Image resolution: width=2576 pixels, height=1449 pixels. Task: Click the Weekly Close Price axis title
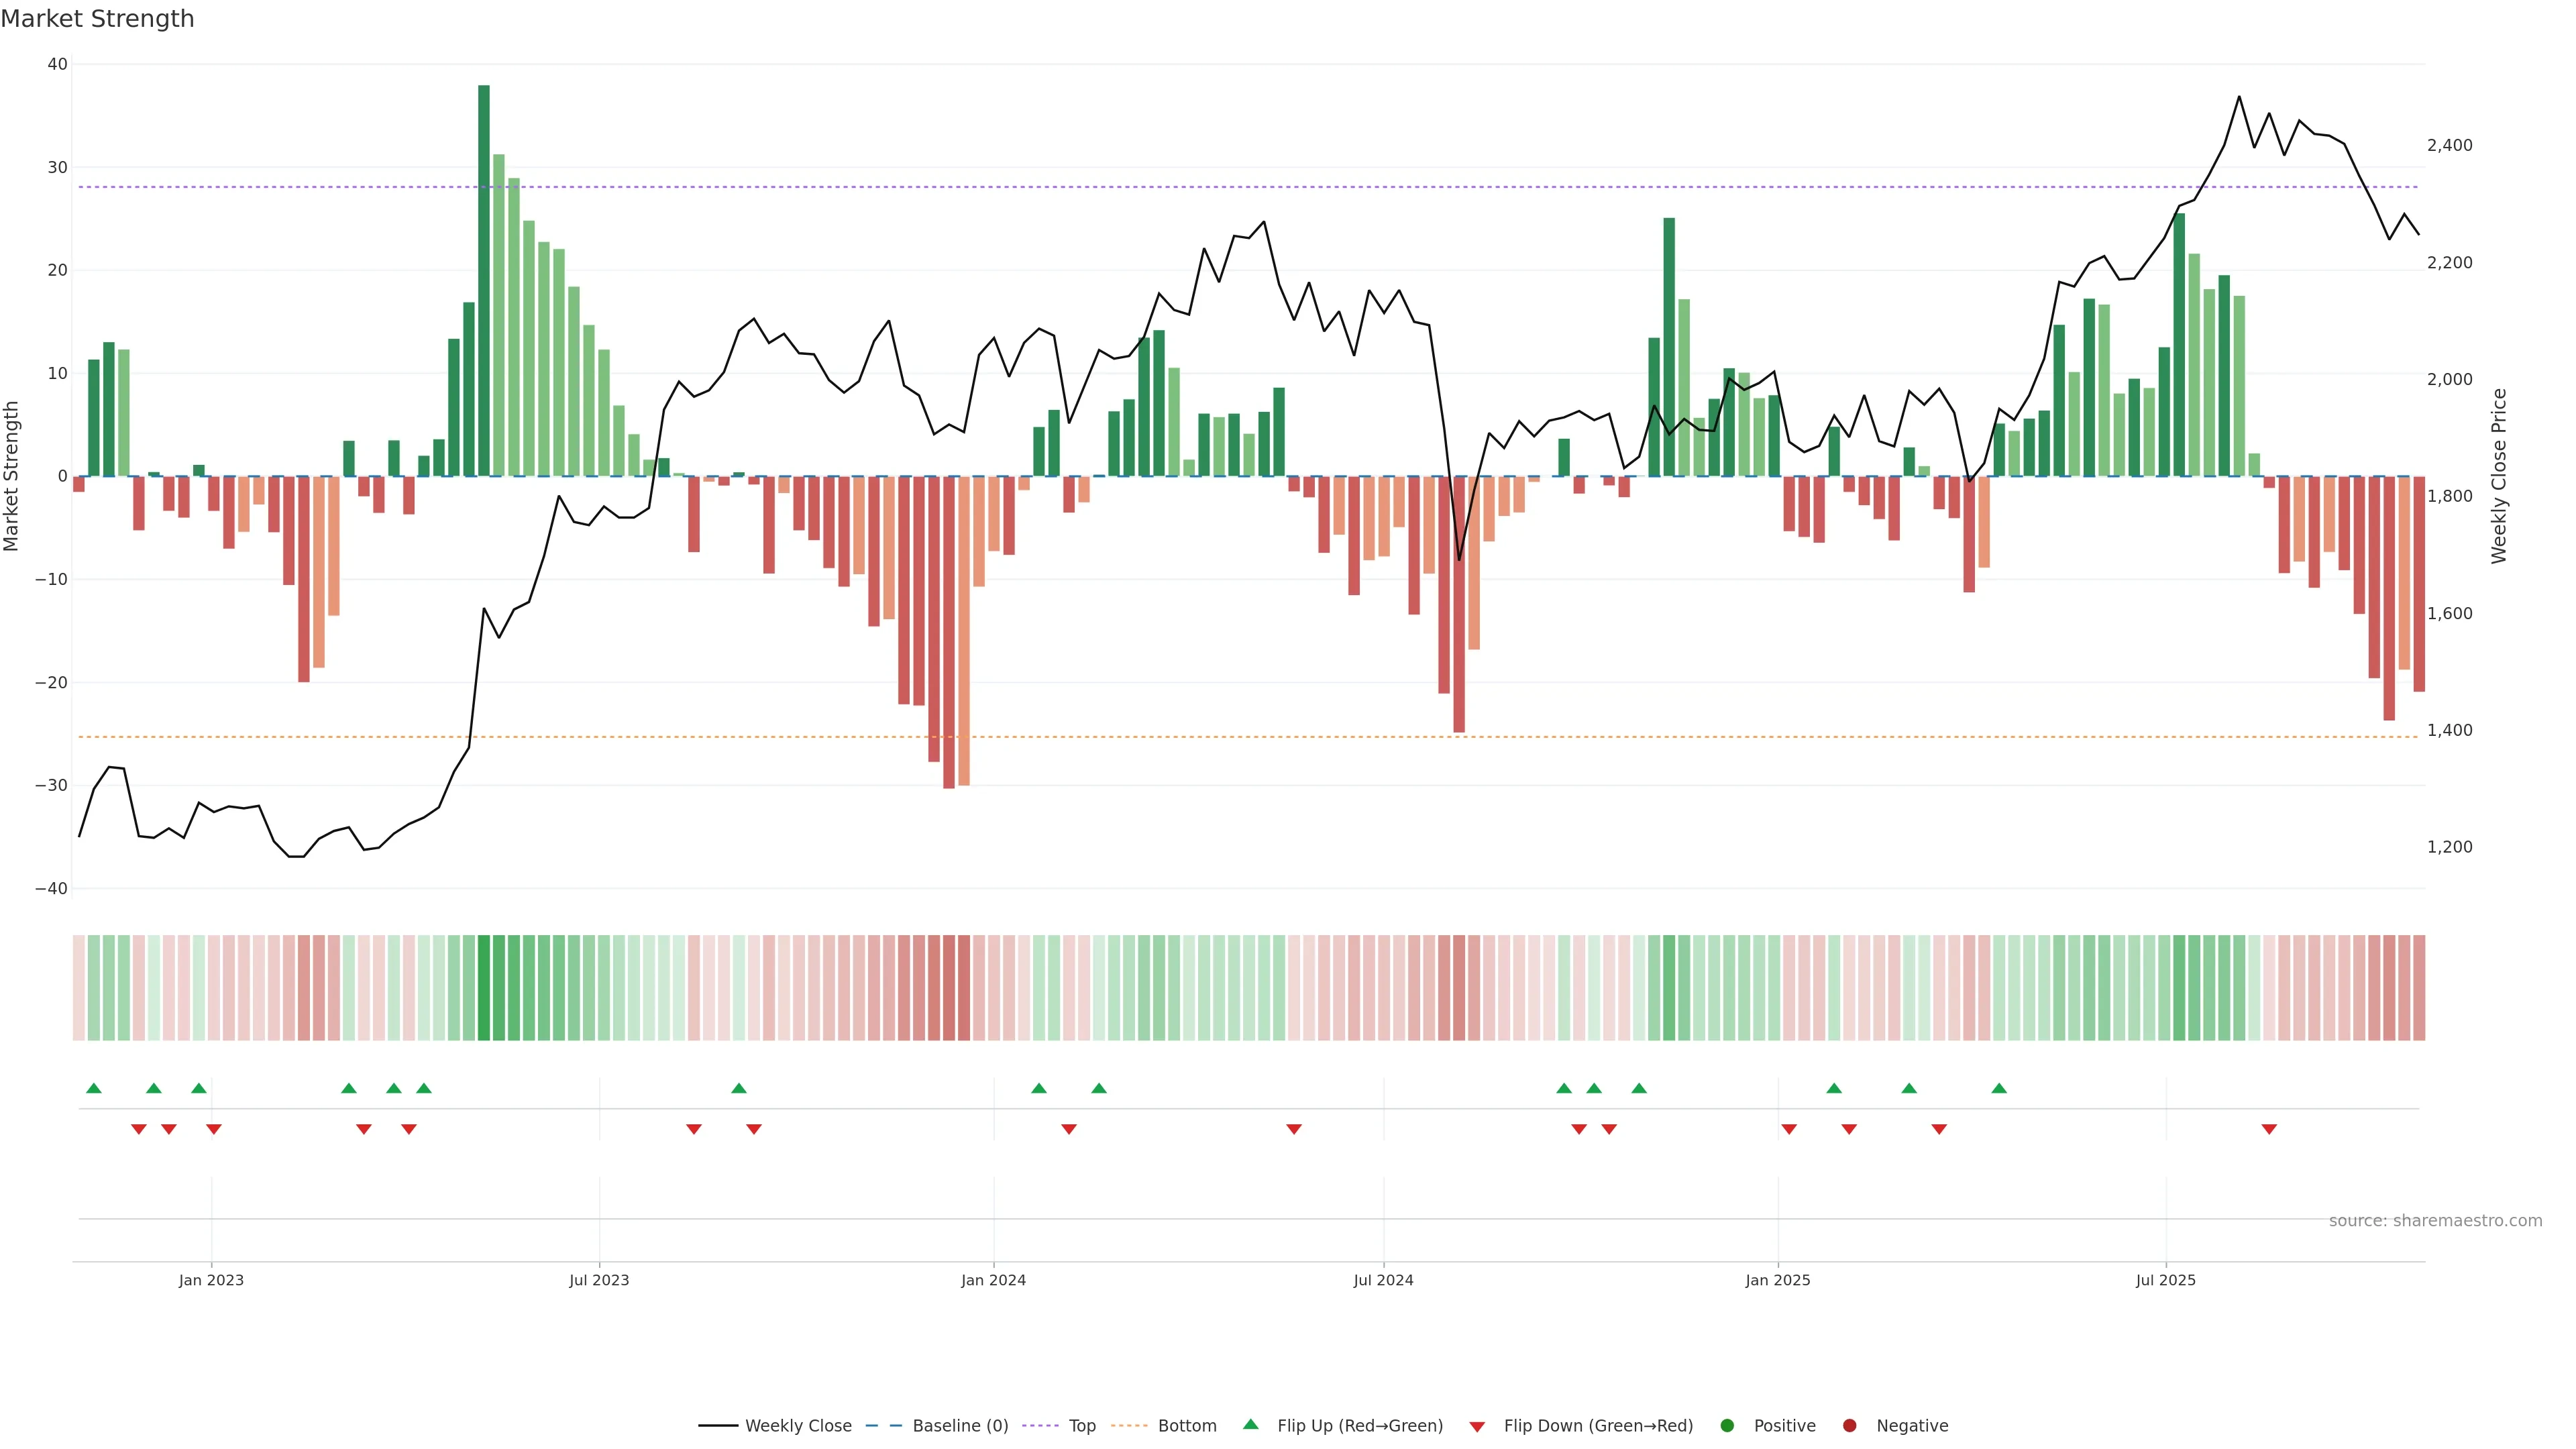2499,476
